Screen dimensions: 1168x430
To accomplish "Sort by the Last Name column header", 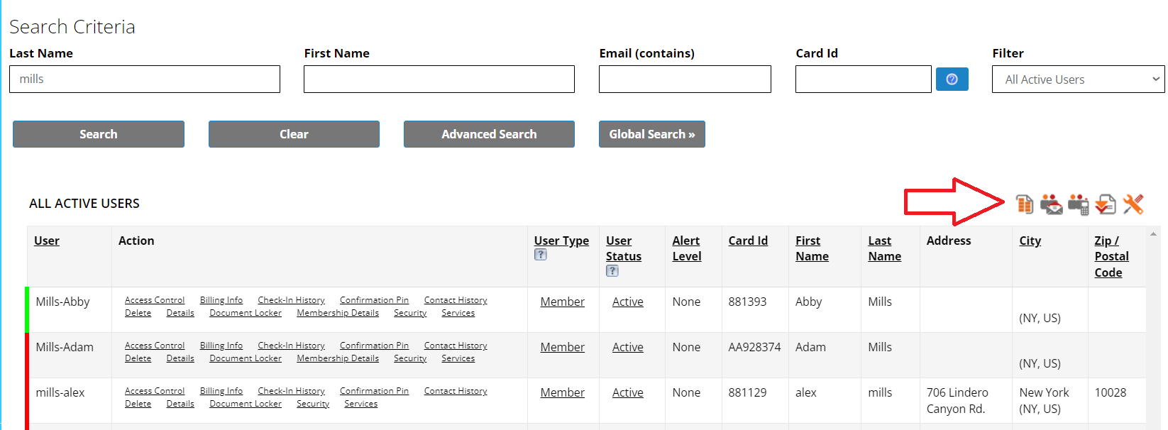I will pos(885,248).
